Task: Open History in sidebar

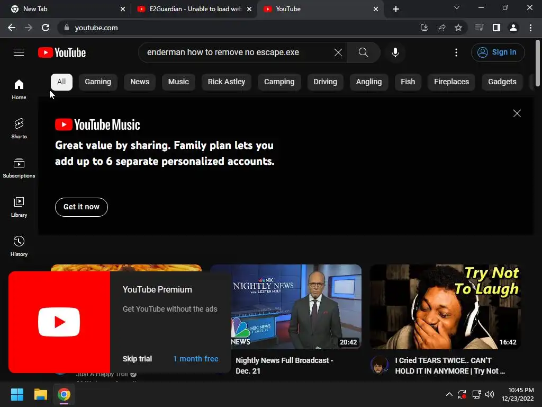Action: 19,246
